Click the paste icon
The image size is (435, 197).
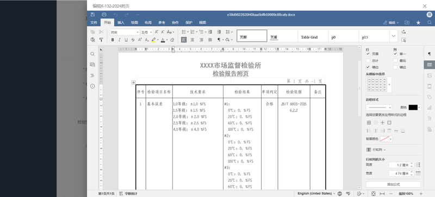[x=93, y=40]
